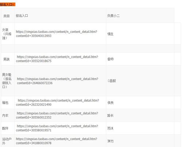This screenshot has height=147, width=182.
Task: Open the 运动户外 link ending 341880010978
Action: click(57, 141)
